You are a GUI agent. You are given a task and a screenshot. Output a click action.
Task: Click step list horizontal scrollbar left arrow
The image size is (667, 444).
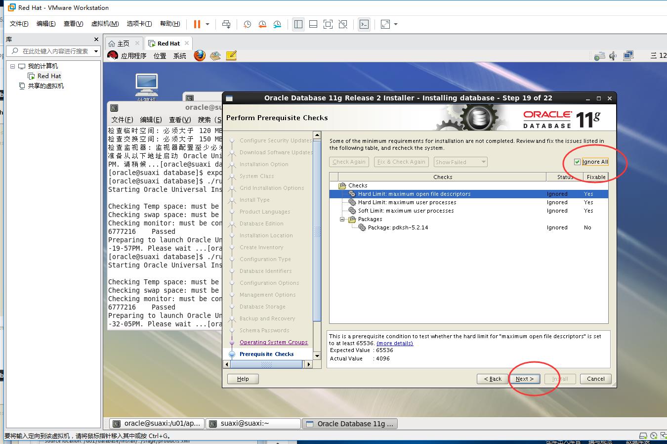tap(227, 364)
